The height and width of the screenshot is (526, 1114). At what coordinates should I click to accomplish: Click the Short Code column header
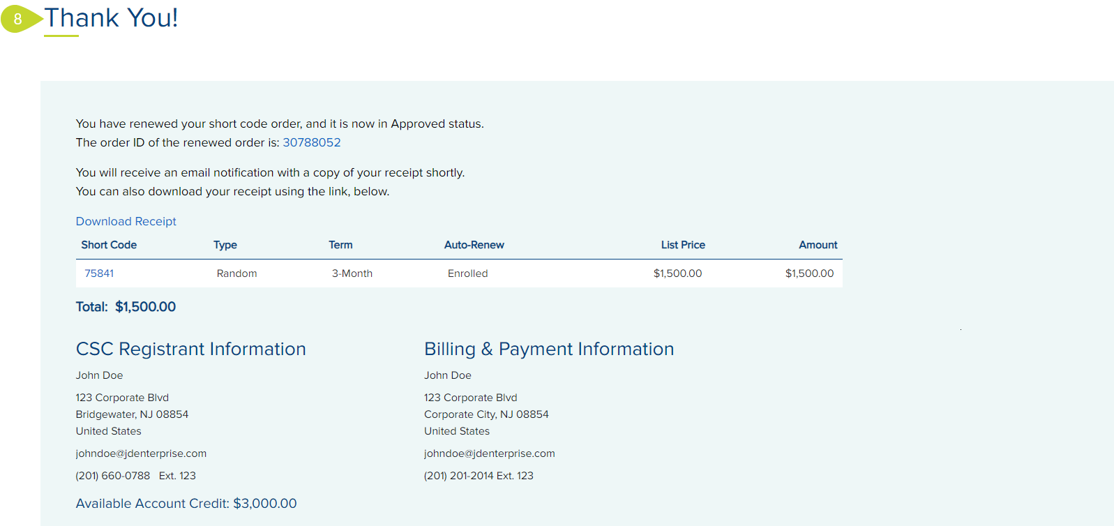(109, 245)
